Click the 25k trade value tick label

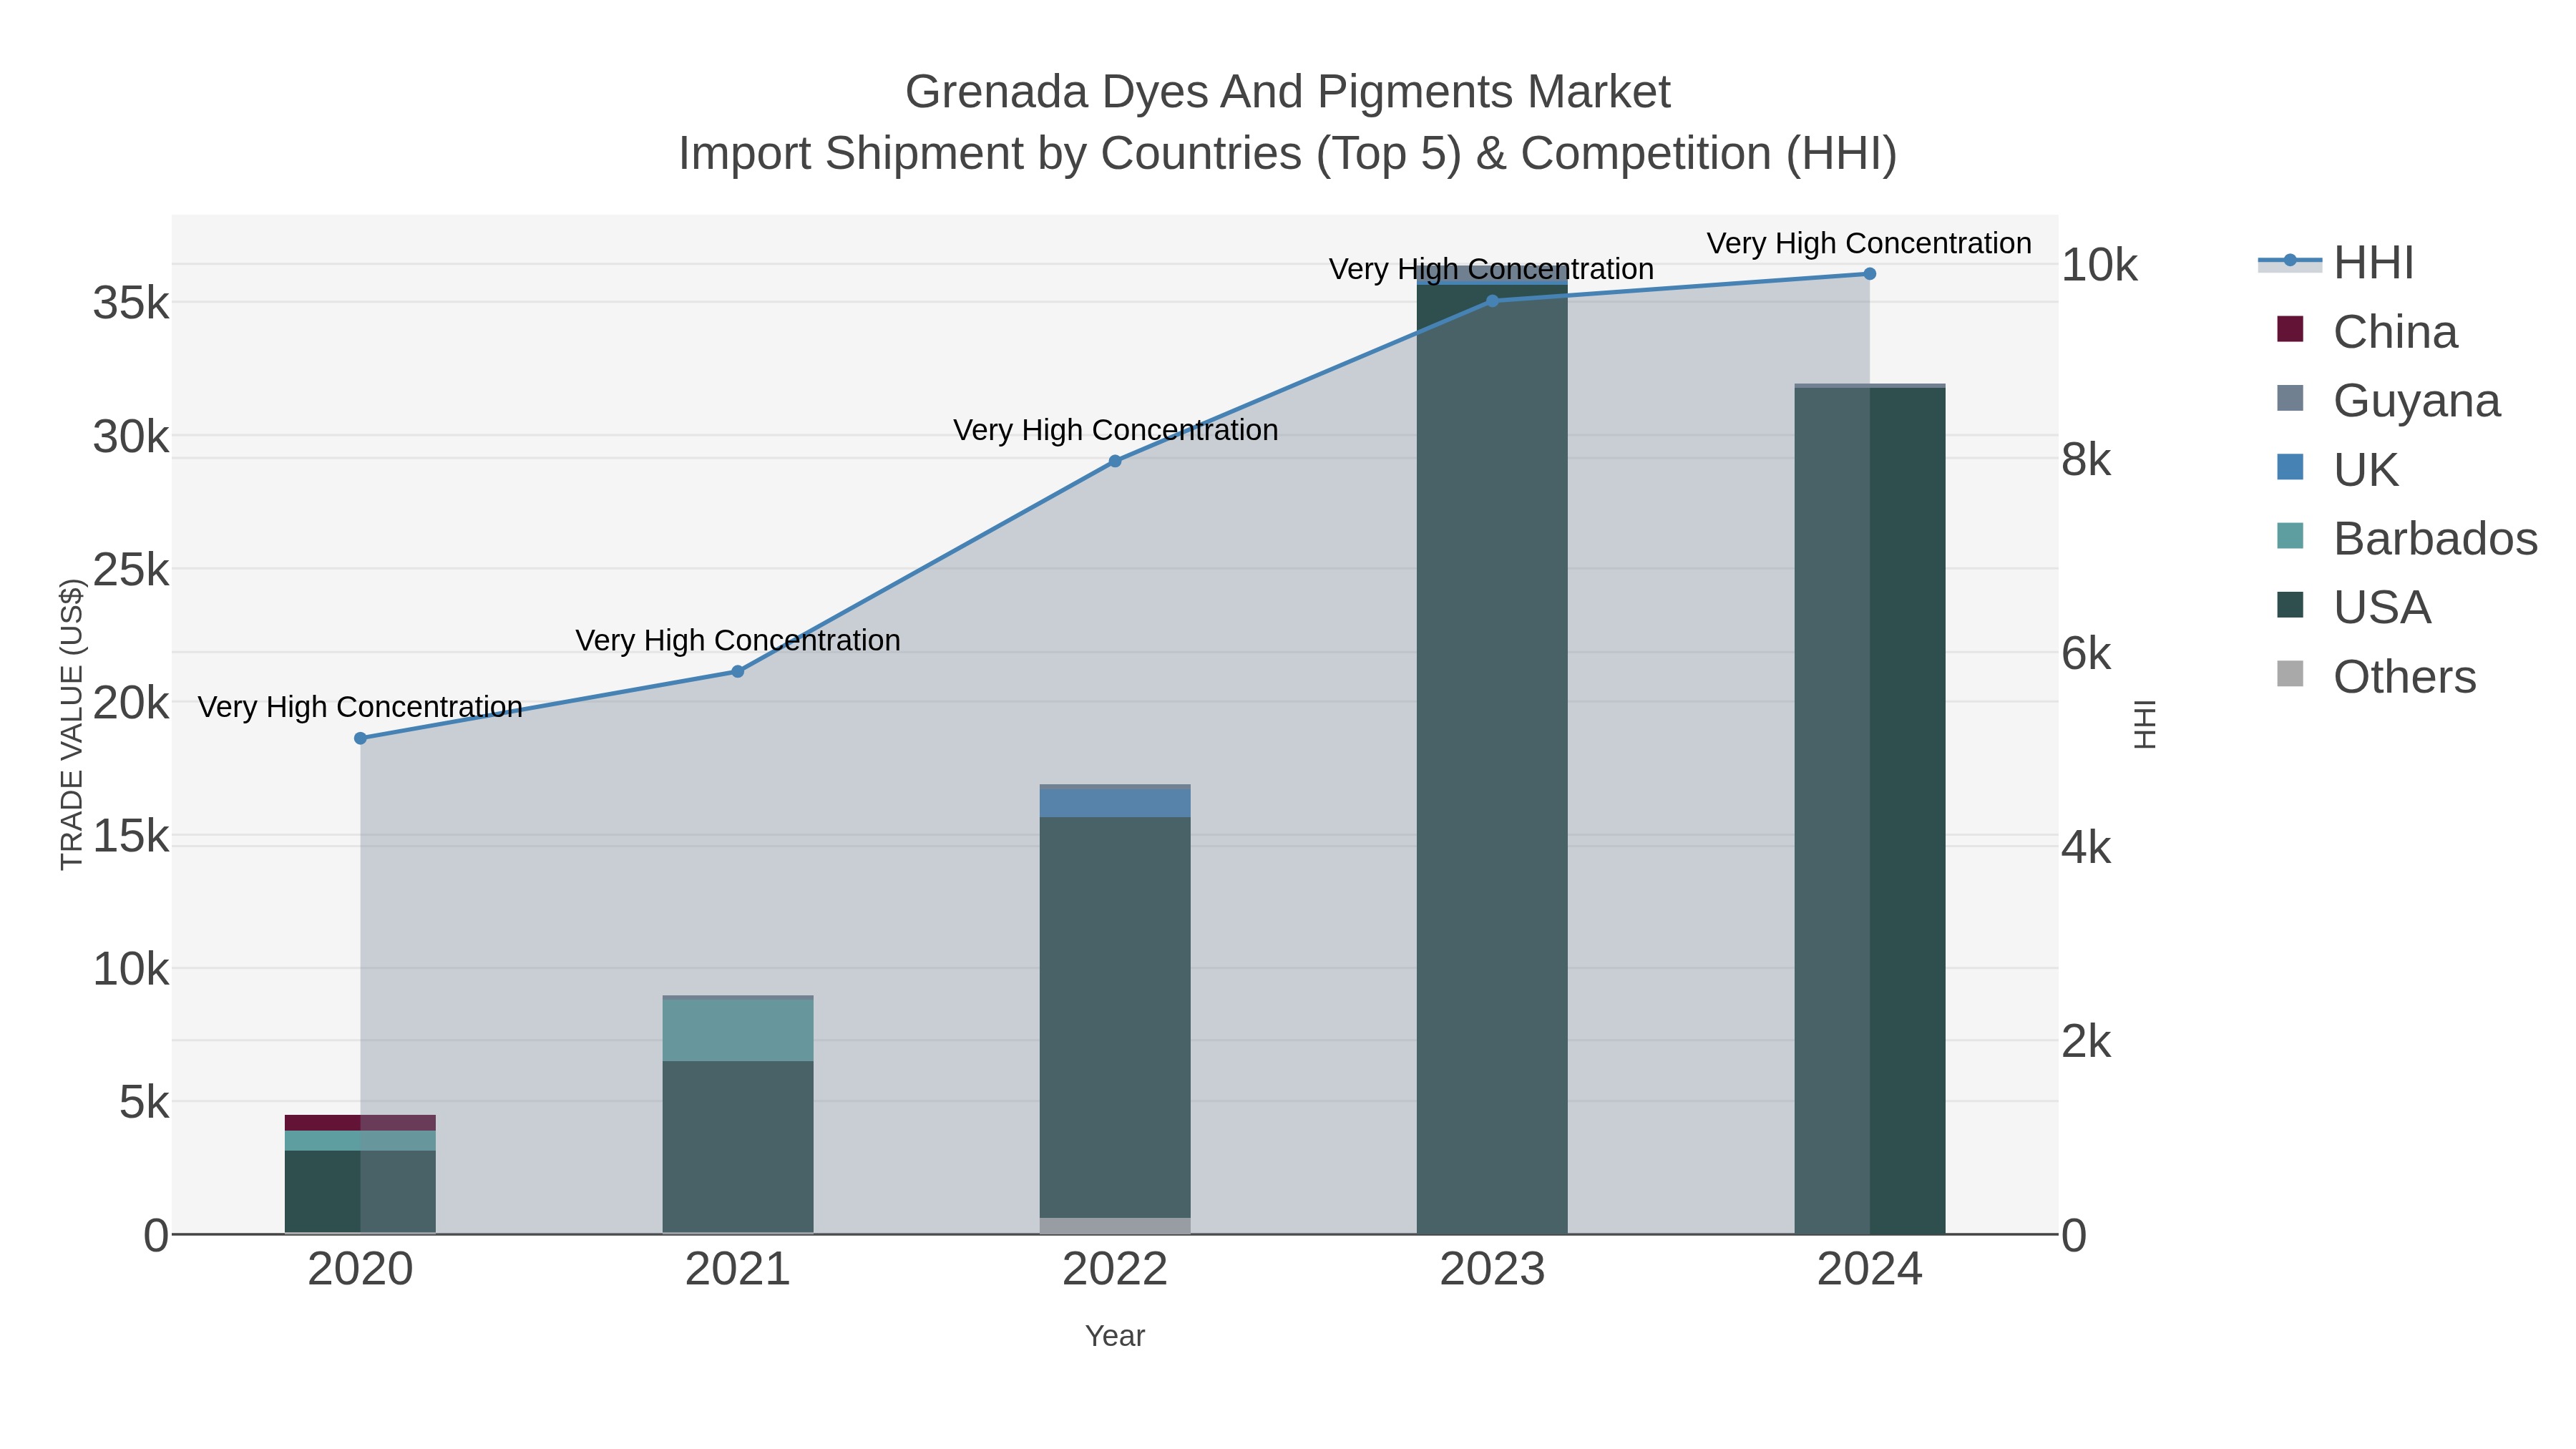(131, 570)
